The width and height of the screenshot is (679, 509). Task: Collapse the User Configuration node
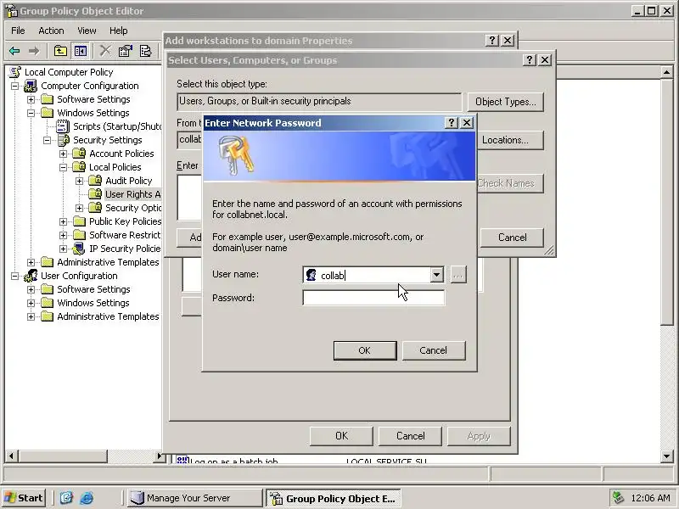click(14, 277)
